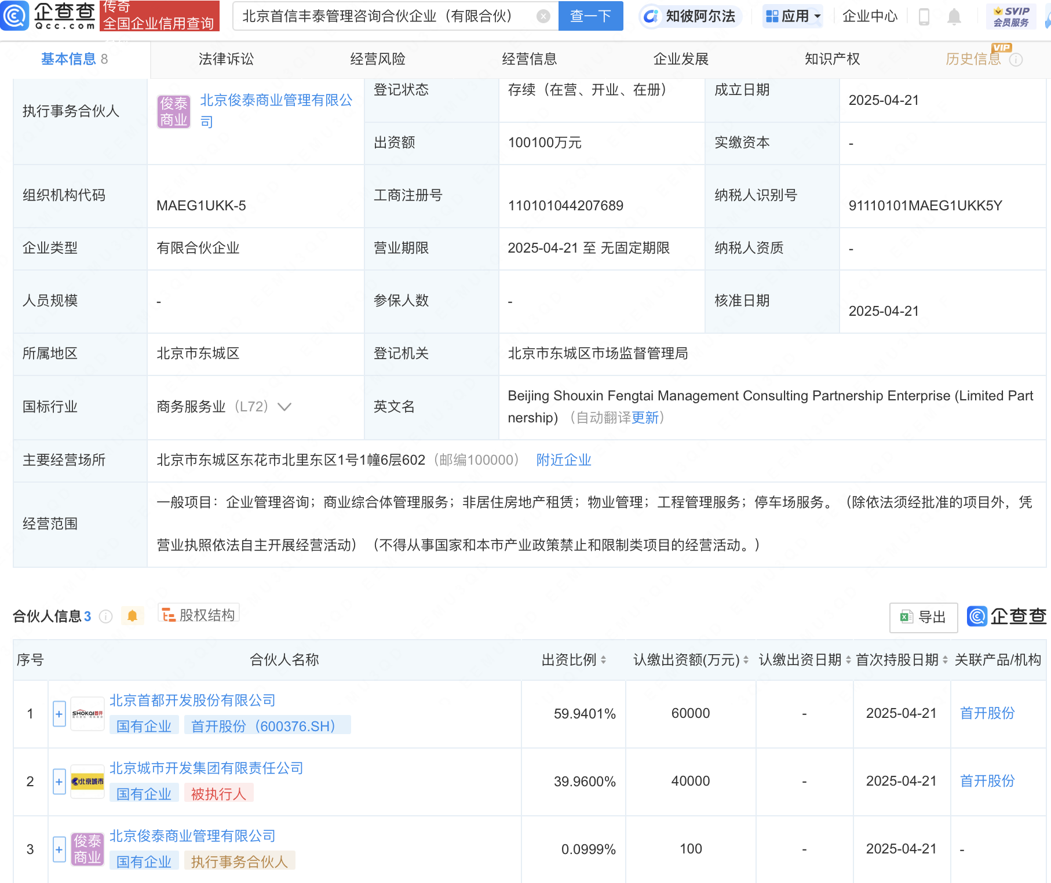Click 国有企业 tag on row 1

[x=144, y=726]
